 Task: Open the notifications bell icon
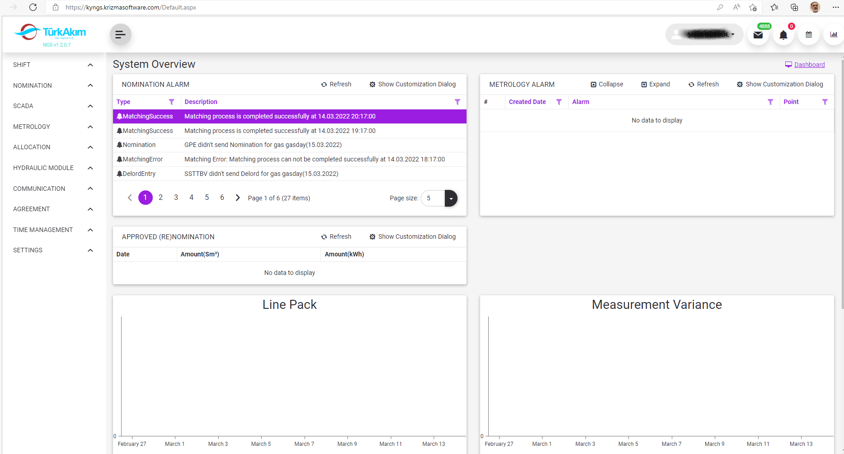(783, 35)
